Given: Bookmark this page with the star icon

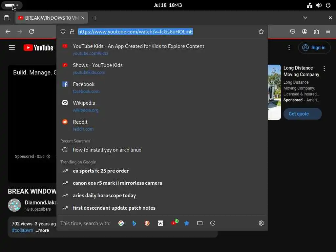Looking at the screenshot, I should [x=261, y=32].
